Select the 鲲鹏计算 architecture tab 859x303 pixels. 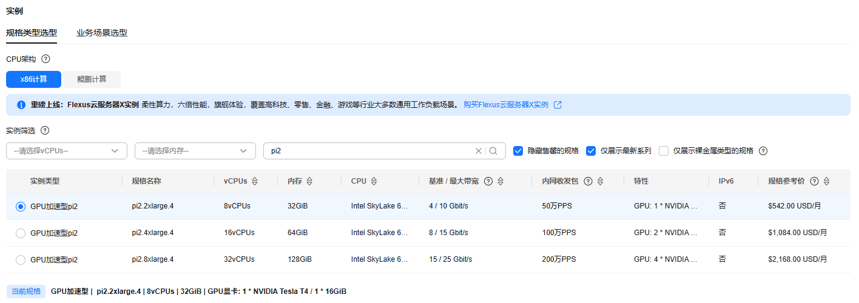(x=92, y=79)
